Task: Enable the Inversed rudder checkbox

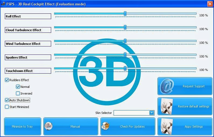Action: click(x=18, y=93)
